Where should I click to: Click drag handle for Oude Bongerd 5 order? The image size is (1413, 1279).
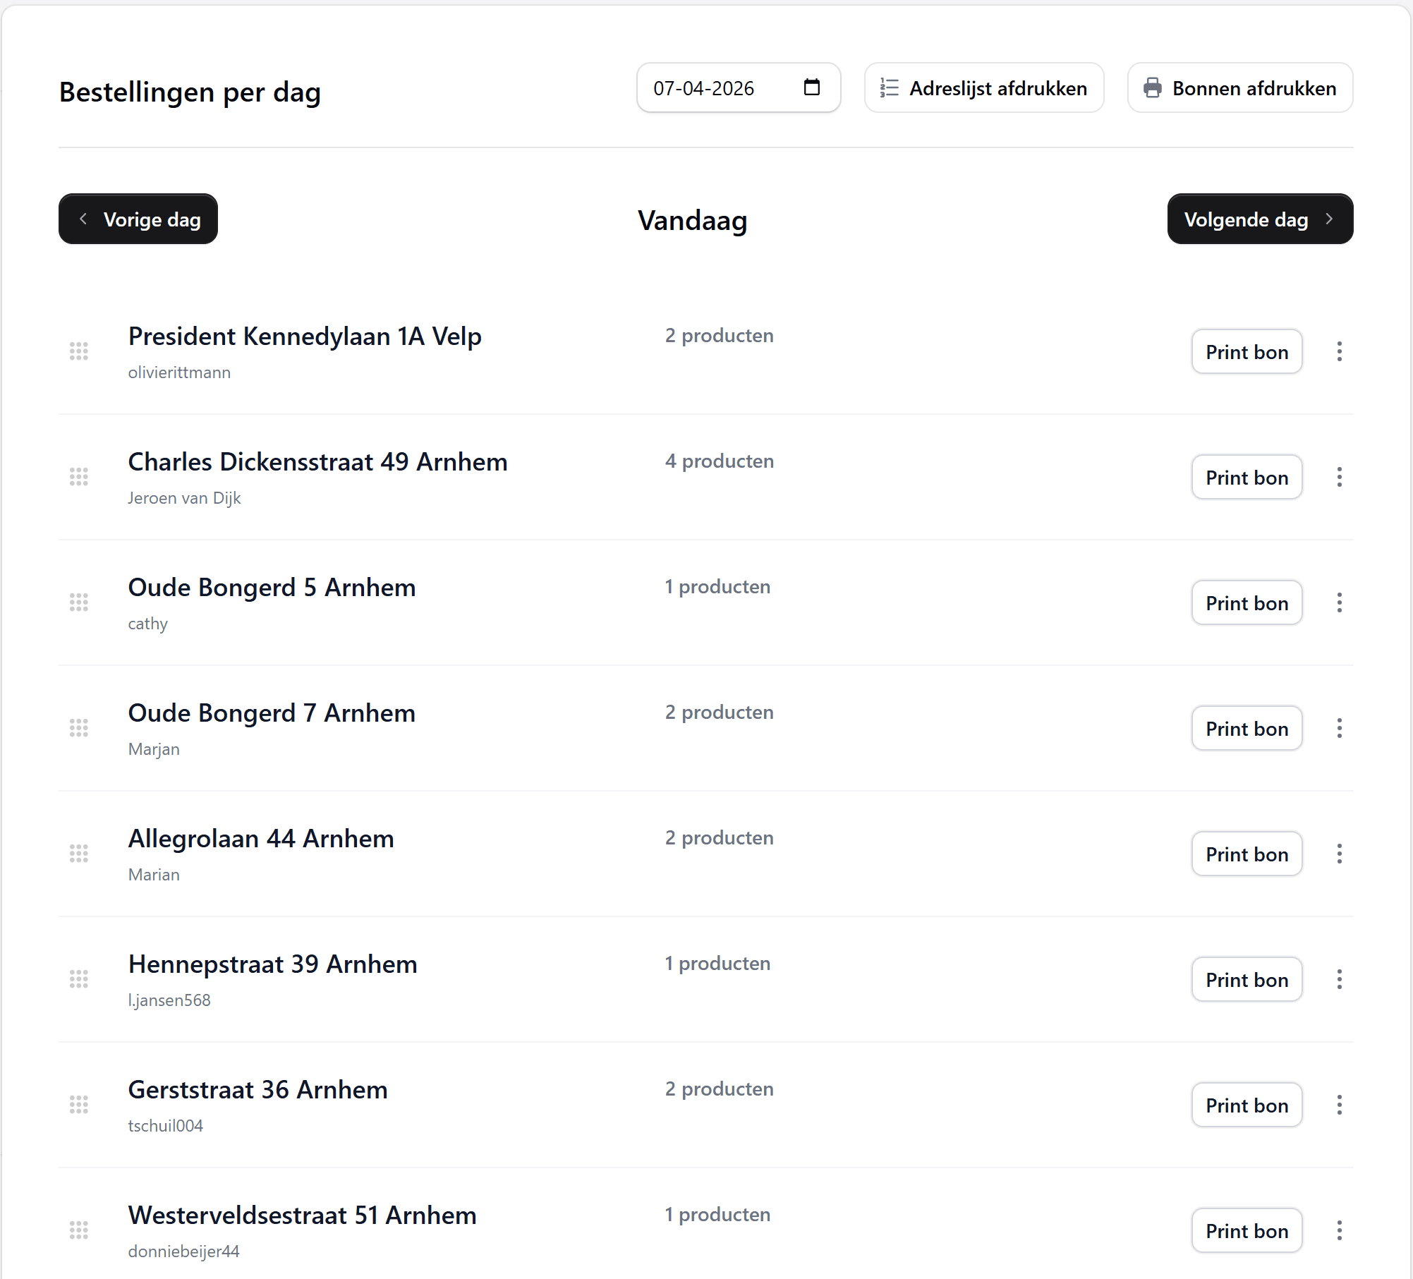click(x=79, y=602)
